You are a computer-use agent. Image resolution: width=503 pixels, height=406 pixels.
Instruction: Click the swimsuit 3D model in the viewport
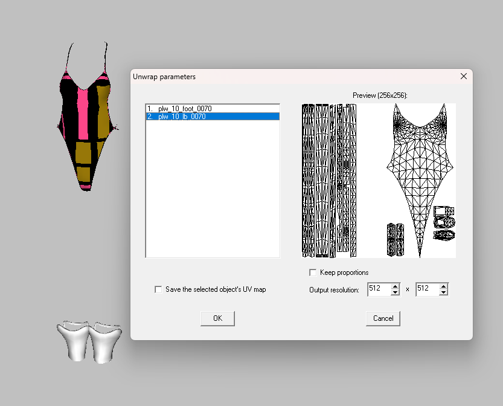click(88, 127)
